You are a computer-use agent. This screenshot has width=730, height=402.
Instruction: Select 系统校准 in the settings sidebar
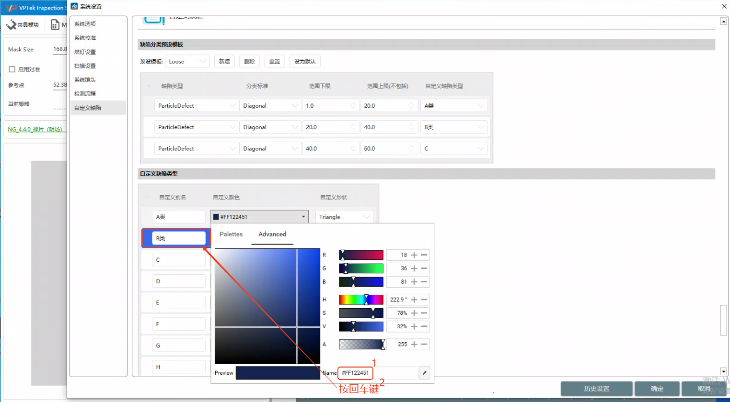(x=98, y=38)
